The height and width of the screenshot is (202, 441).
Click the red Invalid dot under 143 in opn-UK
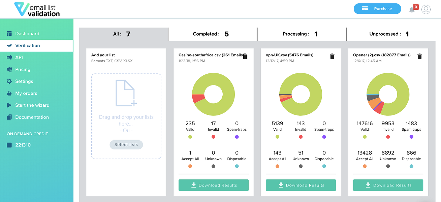pos(301,137)
